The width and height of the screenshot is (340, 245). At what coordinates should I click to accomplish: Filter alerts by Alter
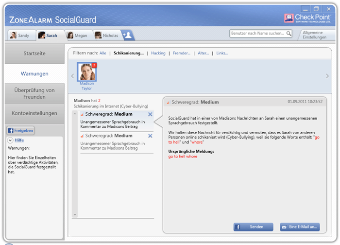203,53
